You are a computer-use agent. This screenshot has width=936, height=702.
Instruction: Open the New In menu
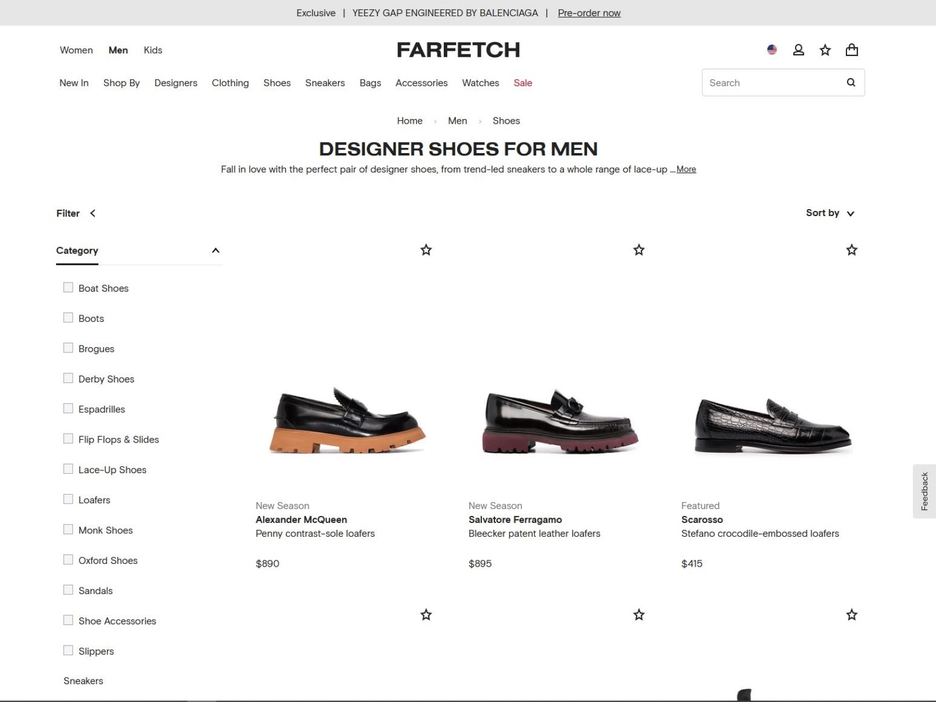(74, 83)
